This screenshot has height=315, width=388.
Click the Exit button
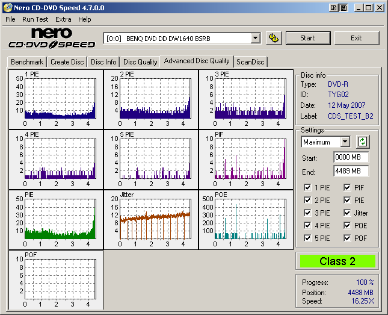357,38
